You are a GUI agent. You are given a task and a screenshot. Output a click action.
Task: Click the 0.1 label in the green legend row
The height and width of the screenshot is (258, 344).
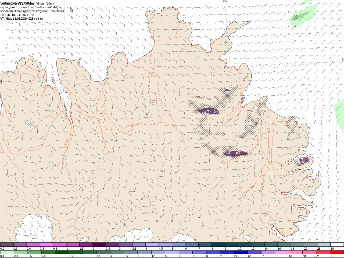(x=2, y=256)
